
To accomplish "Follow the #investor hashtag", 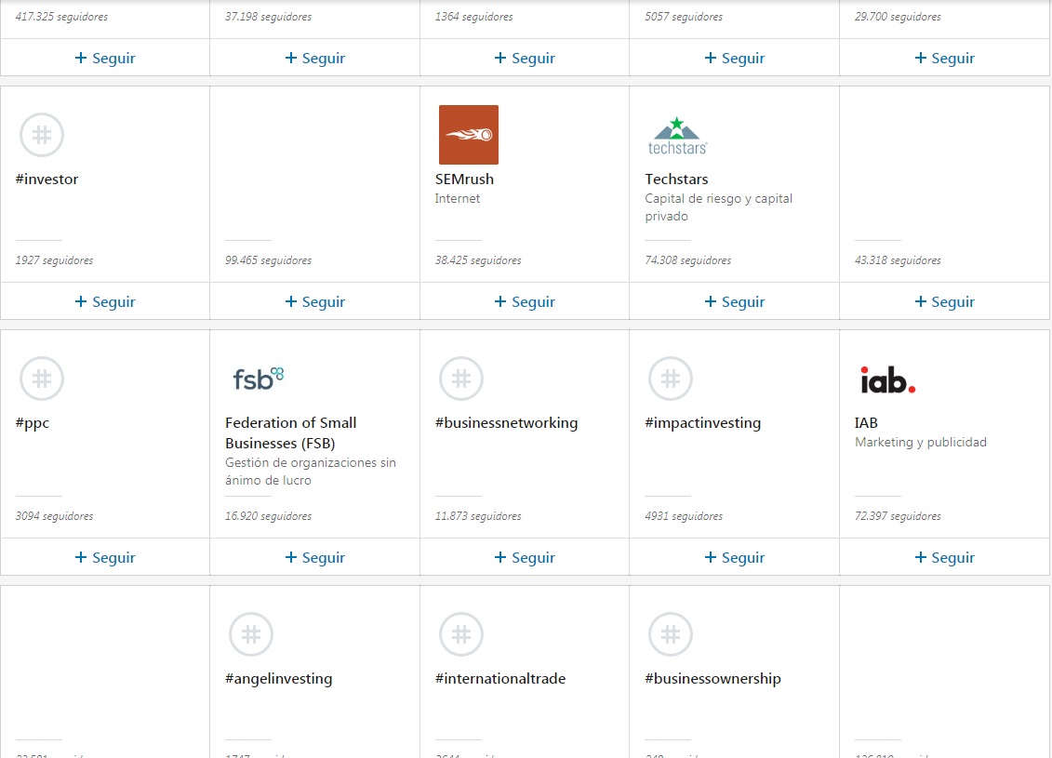I will pos(105,301).
